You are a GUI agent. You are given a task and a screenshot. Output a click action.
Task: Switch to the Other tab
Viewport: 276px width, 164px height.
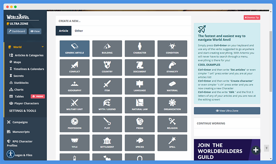pos(79,31)
